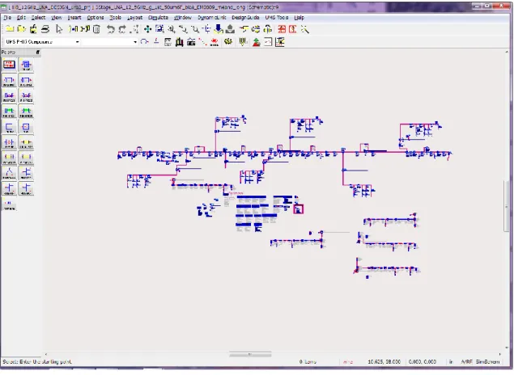514x375 pixels.
Task: Click the folder icon to open a design
Action: click(x=21, y=29)
